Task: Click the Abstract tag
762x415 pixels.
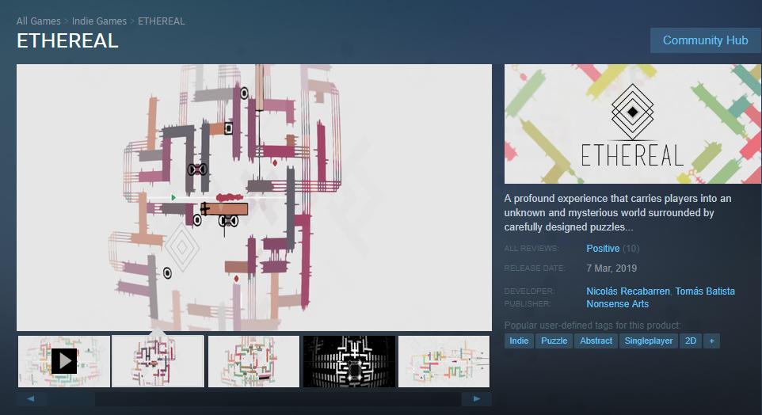Action: [596, 341]
